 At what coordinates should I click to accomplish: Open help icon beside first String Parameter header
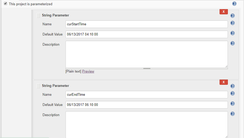pos(233,16)
